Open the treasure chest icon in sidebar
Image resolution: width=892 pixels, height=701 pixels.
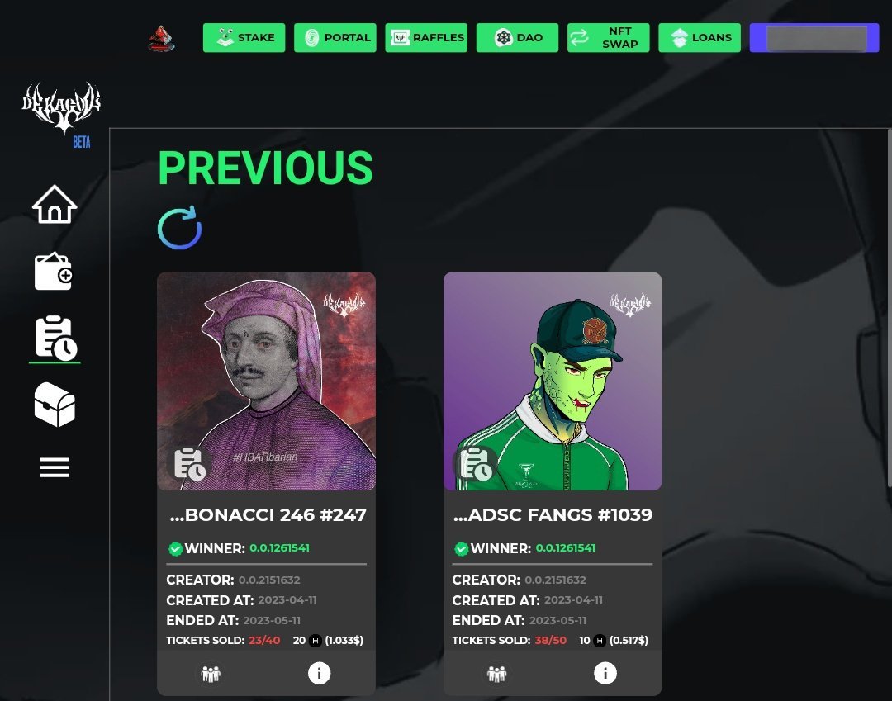point(55,405)
